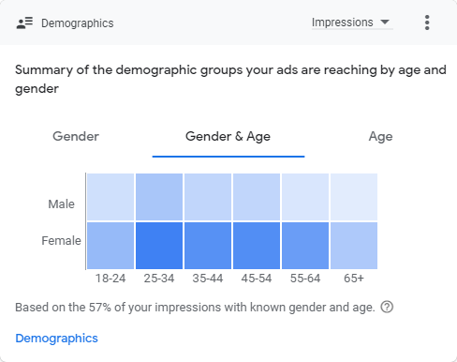
Task: Click the Demographics card header title
Action: click(78, 23)
